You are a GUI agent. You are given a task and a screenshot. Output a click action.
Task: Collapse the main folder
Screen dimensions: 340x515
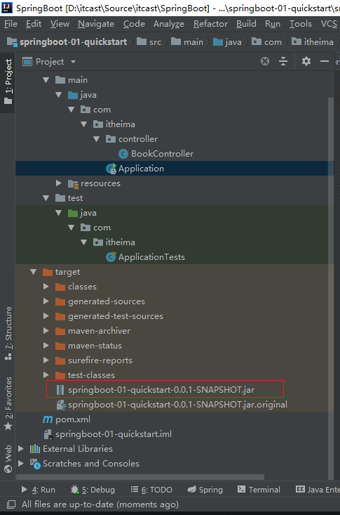point(46,80)
